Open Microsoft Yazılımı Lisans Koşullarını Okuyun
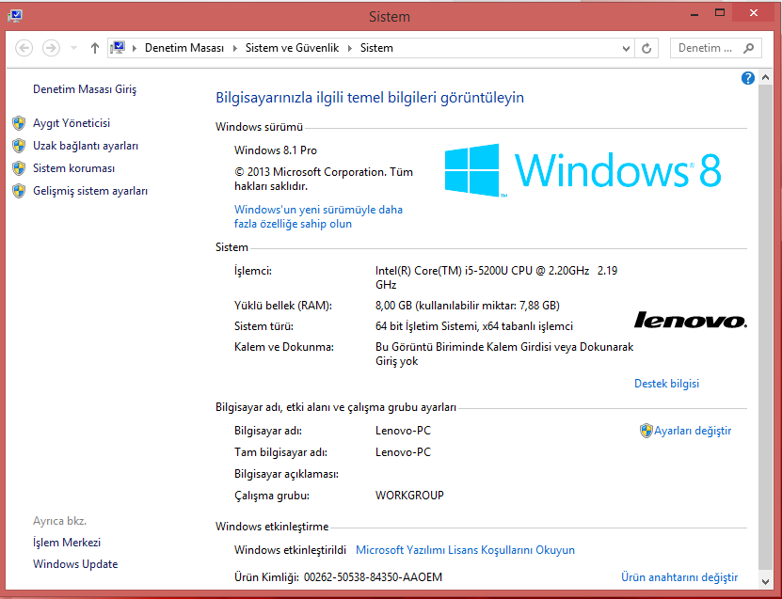 465,550
